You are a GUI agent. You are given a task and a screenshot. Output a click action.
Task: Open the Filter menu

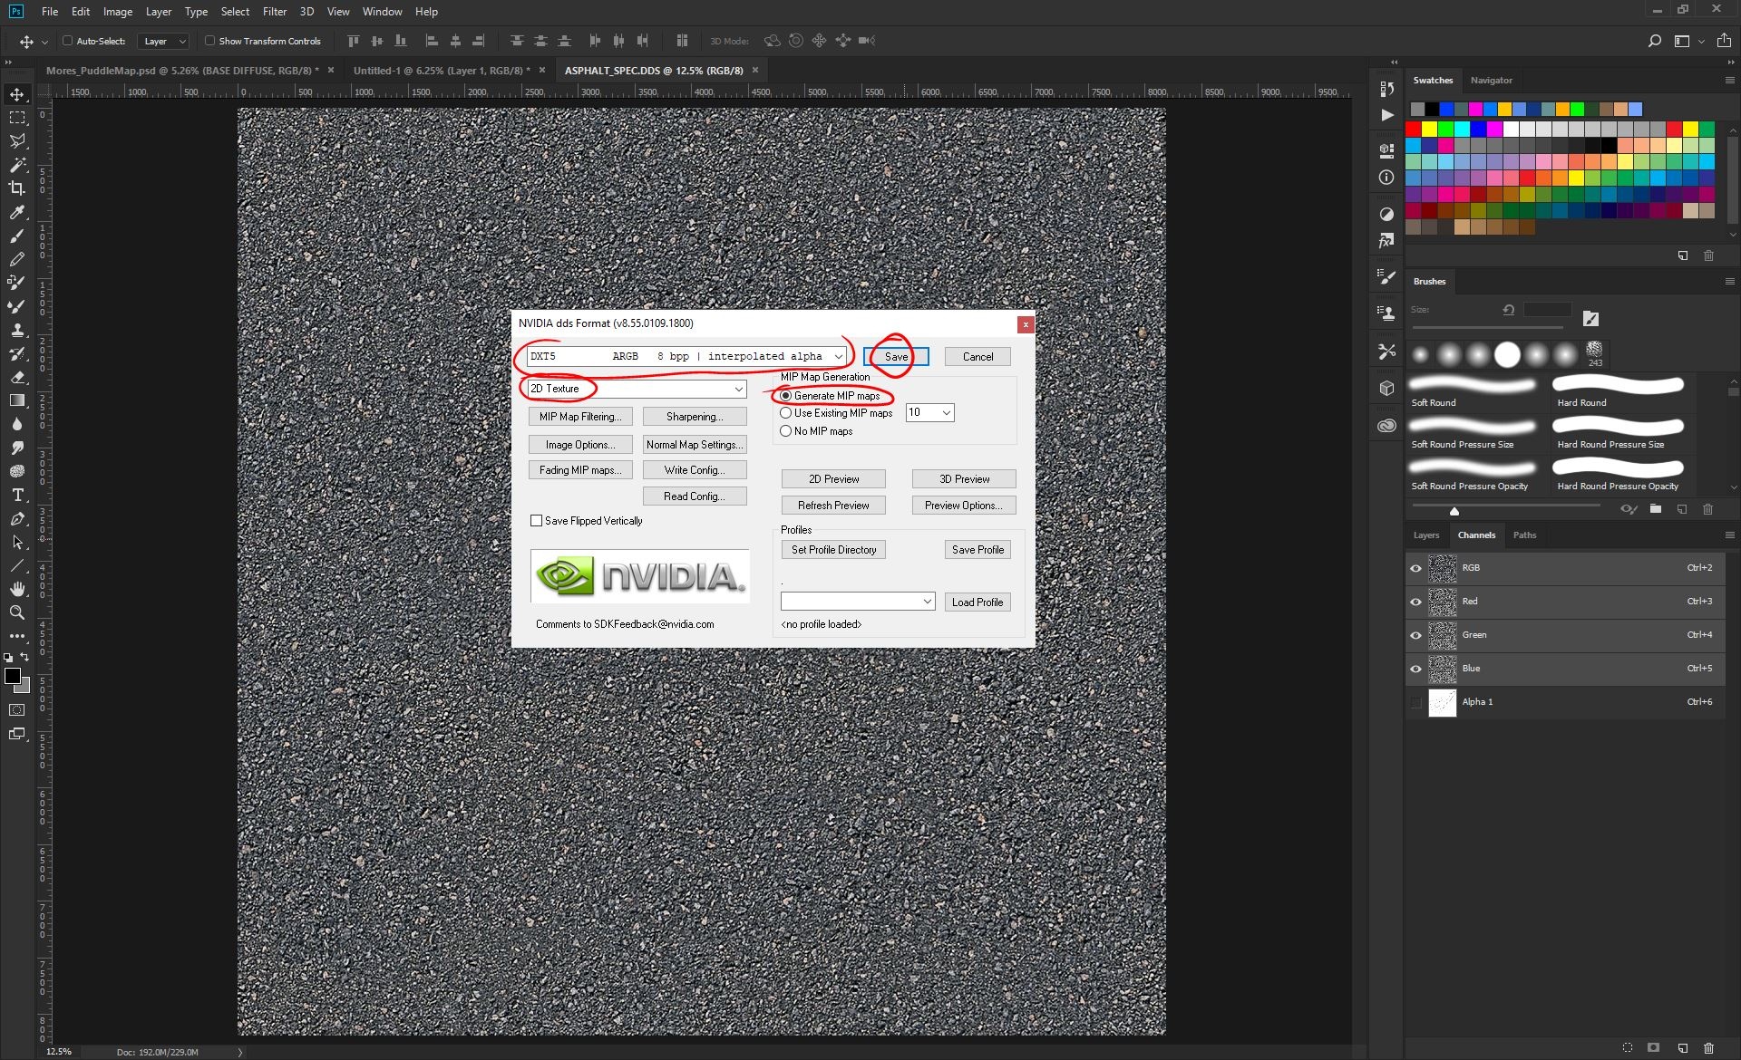click(274, 12)
